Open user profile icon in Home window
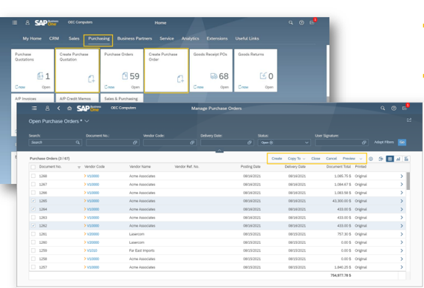Viewport: 424px width, 288px height. 27,23
